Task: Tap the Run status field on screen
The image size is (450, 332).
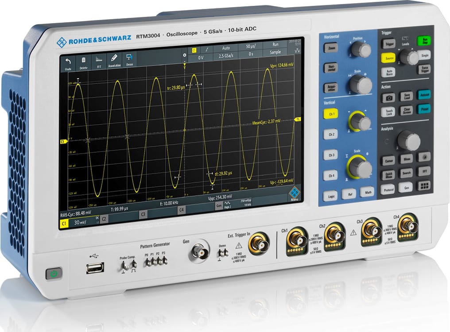Action: click(x=275, y=44)
